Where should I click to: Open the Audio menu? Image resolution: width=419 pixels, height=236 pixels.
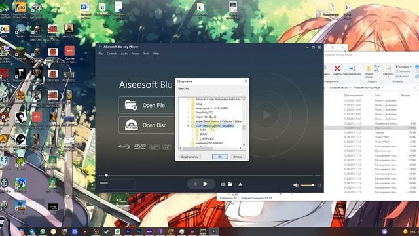pyautogui.click(x=124, y=54)
